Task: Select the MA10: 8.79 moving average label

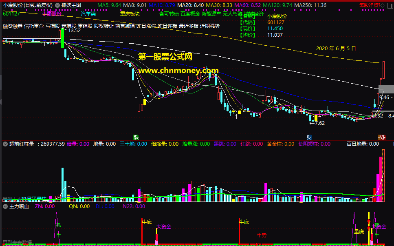Action: click(x=162, y=5)
